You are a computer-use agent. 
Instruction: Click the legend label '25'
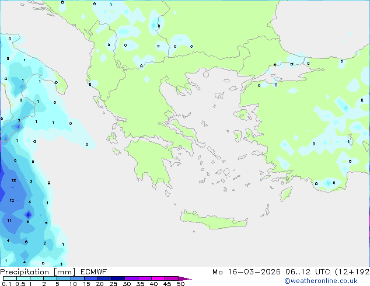[113, 284]
